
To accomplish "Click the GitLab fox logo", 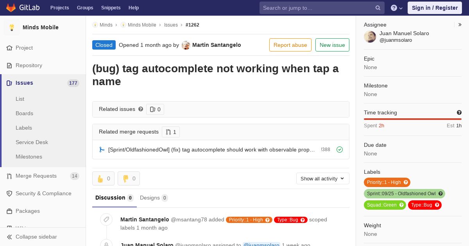I will point(11,8).
